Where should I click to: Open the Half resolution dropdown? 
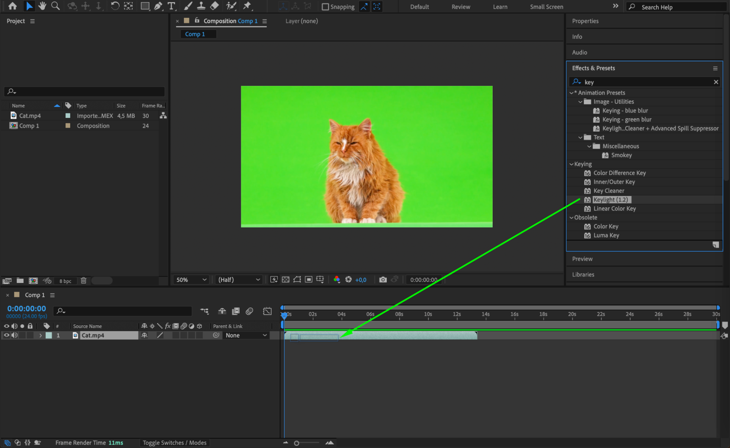[x=239, y=280]
